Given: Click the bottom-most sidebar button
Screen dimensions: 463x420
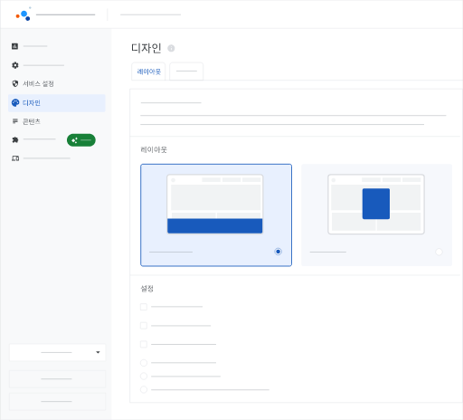Looking at the screenshot, I should pos(58,402).
